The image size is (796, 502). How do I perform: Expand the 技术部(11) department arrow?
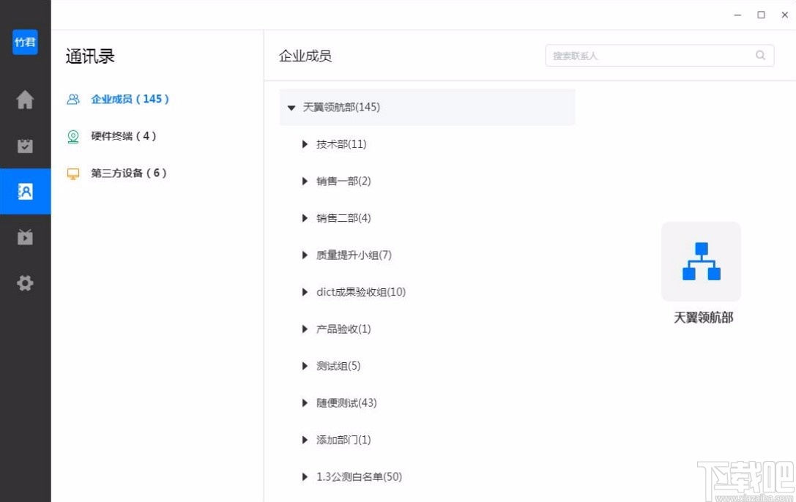[305, 144]
